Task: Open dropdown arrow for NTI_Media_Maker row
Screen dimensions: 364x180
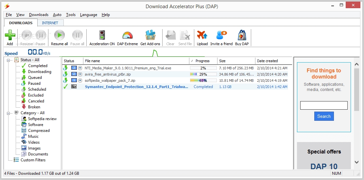Action: [x=80, y=68]
